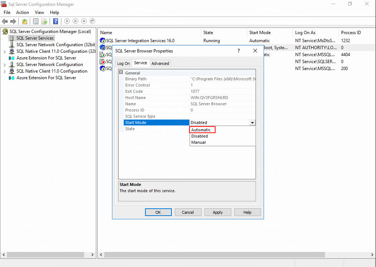The width and height of the screenshot is (376, 267).
Task: Click the NT Service\MsDtsS... log on cell
Action: 315,41
